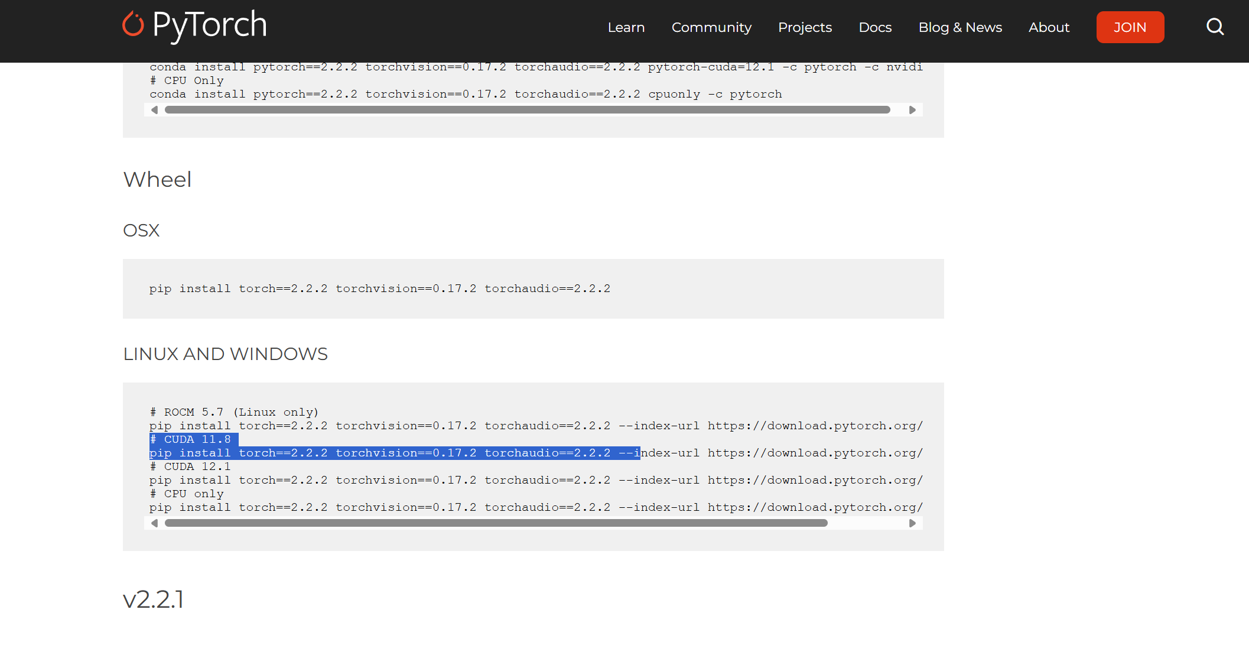Open the Community menu
Image resolution: width=1249 pixels, height=645 pixels.
tap(711, 27)
